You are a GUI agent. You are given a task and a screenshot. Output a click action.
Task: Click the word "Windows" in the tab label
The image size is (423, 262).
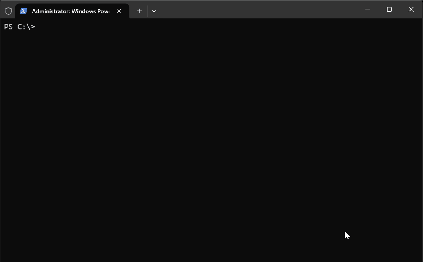[83, 11]
